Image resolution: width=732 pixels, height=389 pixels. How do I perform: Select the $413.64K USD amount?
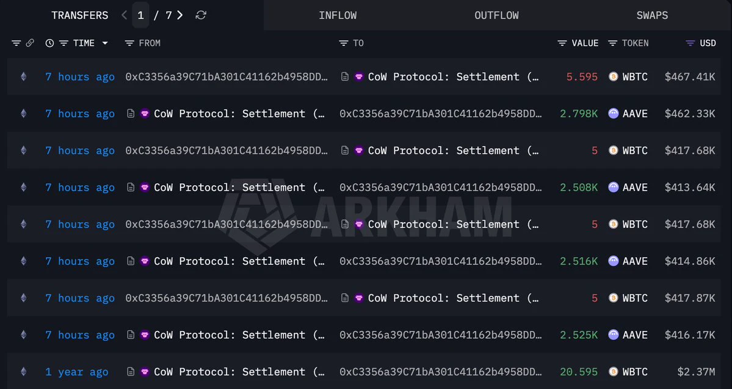tap(689, 187)
